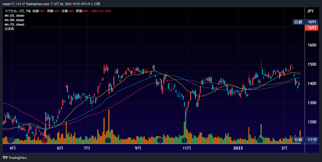Click the 2023 time axis label

(238, 148)
